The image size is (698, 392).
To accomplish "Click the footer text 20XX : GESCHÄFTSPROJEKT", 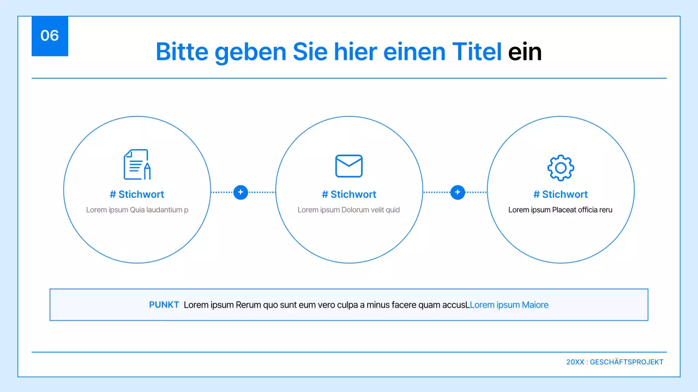I will tap(615, 362).
